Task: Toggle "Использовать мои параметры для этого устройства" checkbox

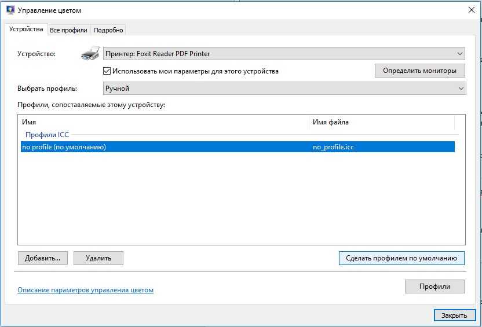Action: (107, 71)
